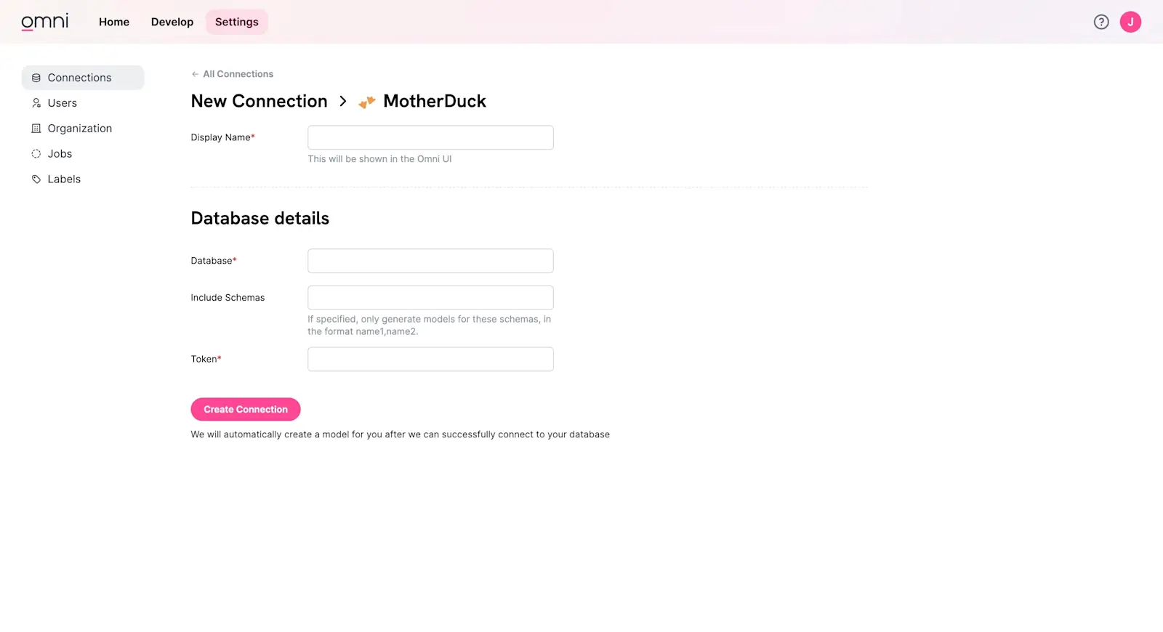This screenshot has width=1163, height=632.
Task: Open the help question mark icon
Action: (1101, 22)
